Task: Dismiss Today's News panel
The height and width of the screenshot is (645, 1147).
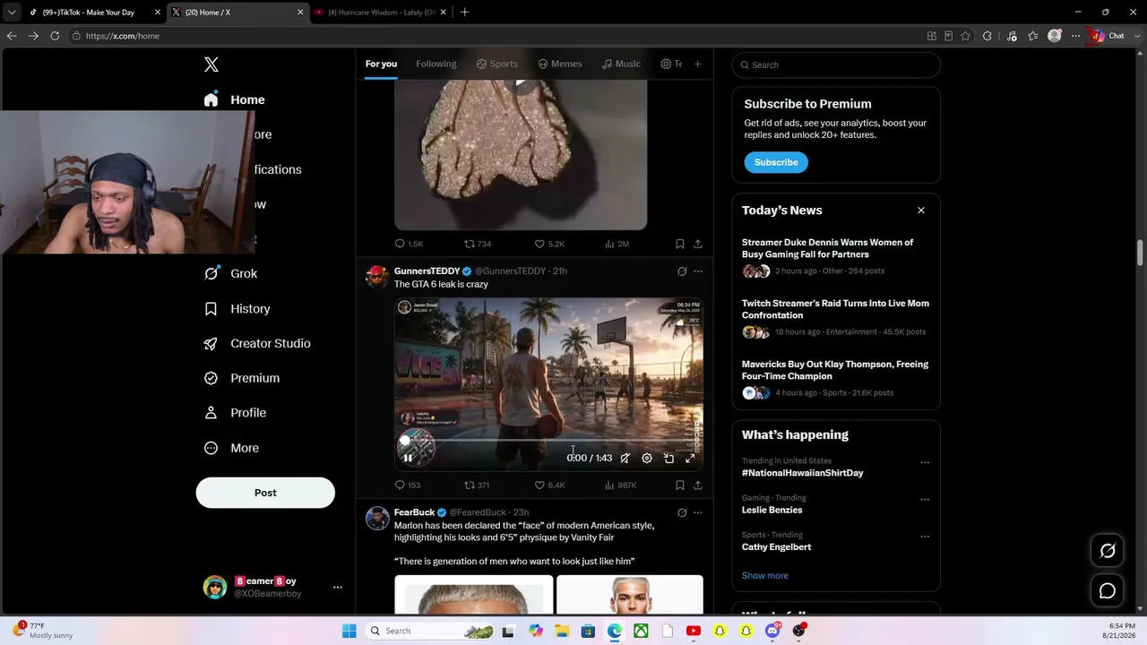Action: click(920, 211)
